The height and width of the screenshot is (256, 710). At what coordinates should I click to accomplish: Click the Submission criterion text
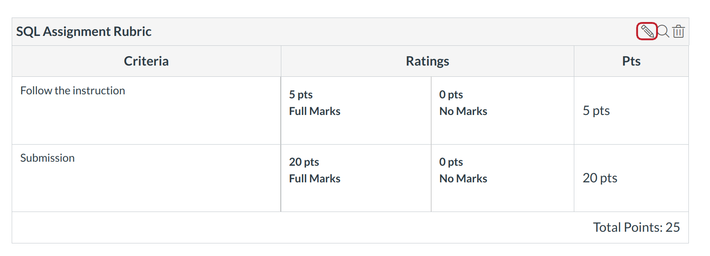coord(48,158)
